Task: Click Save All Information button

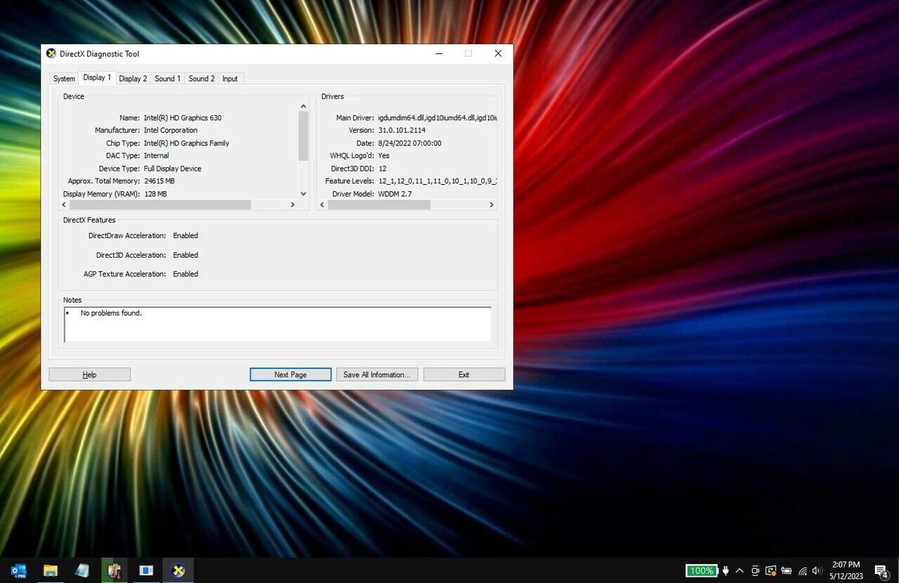Action: [376, 374]
